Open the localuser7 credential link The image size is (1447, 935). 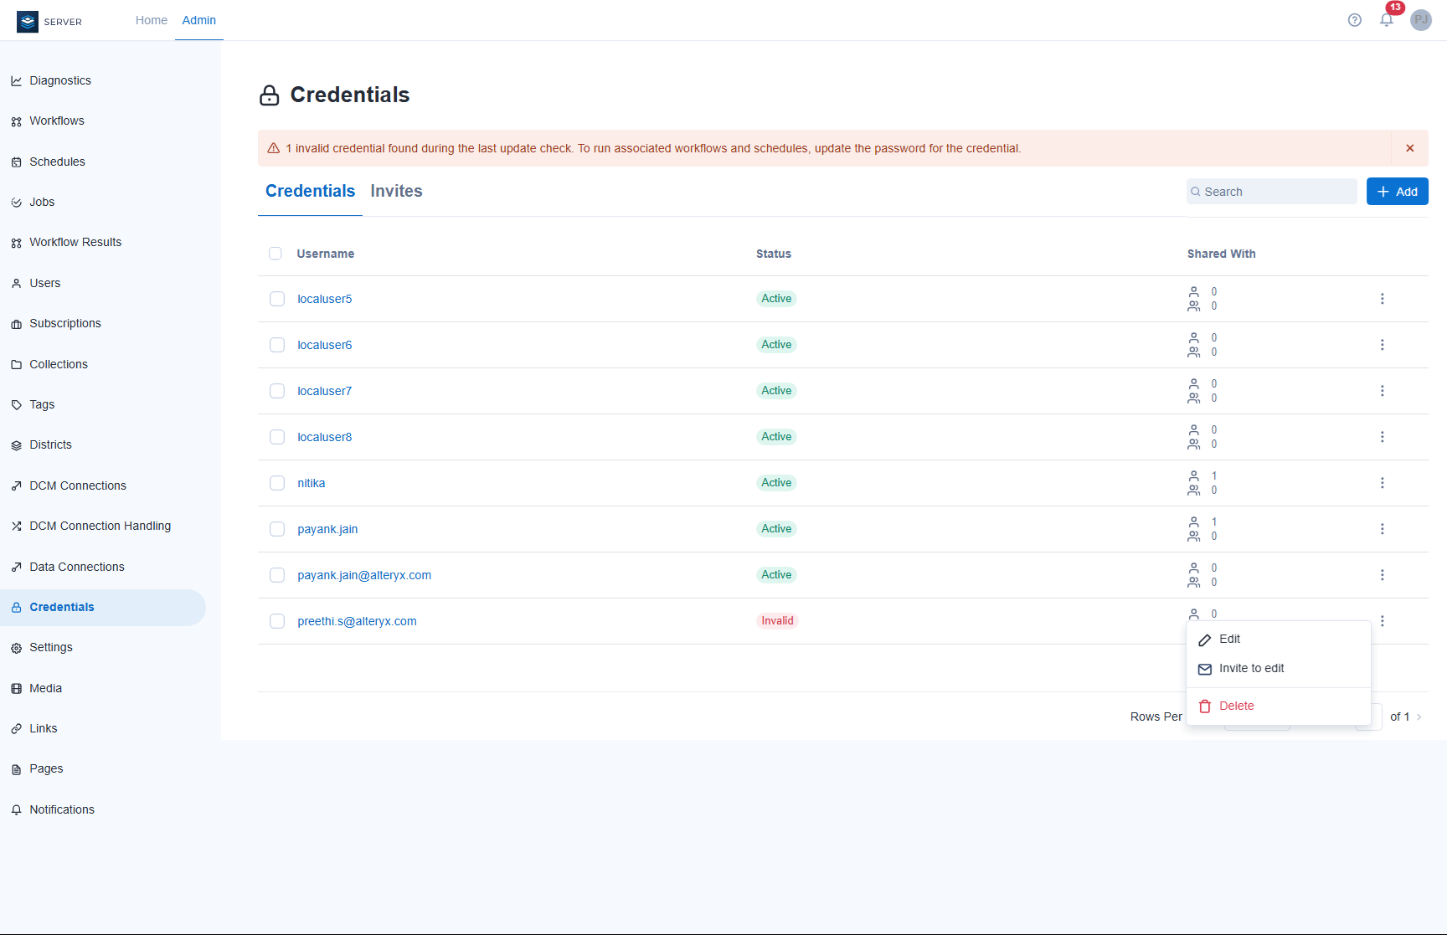pos(325,390)
